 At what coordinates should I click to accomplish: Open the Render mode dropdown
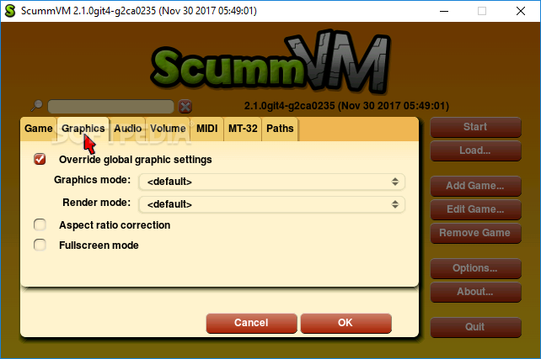click(271, 204)
